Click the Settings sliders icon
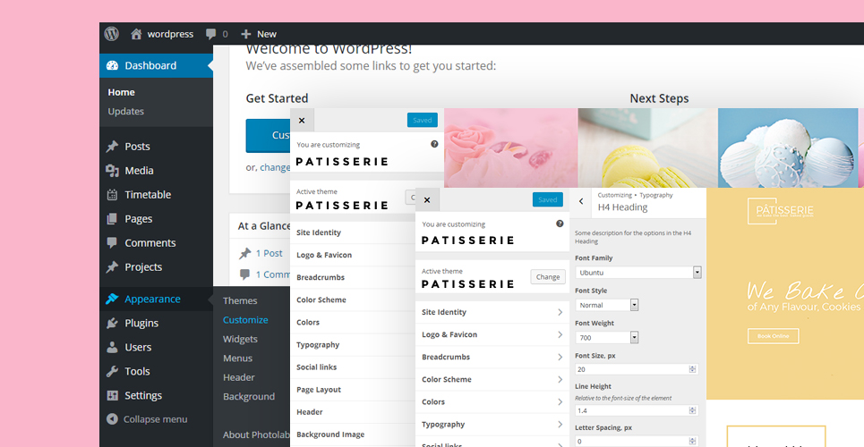The height and width of the screenshot is (447, 864). click(x=112, y=395)
